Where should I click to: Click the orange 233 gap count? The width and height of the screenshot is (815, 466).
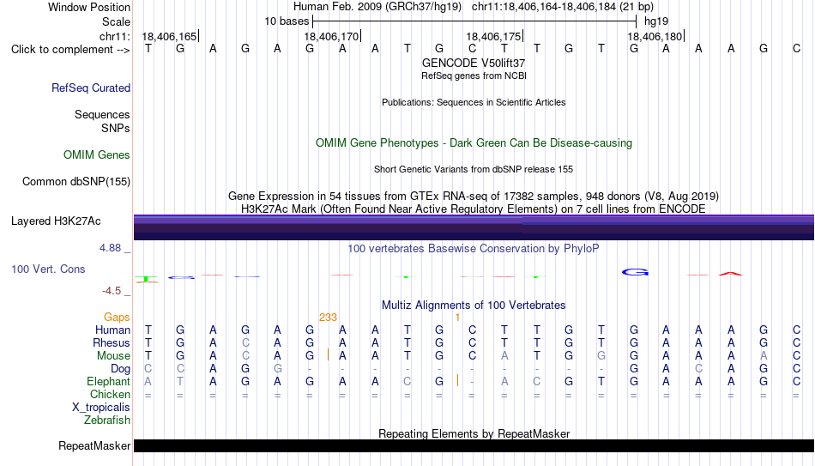click(x=328, y=318)
